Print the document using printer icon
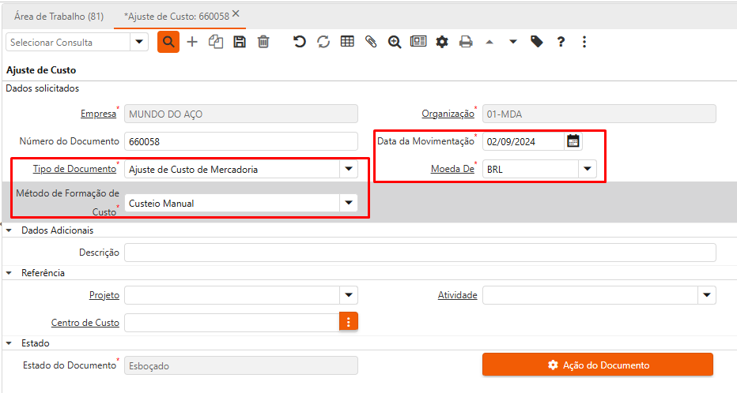 (x=466, y=42)
